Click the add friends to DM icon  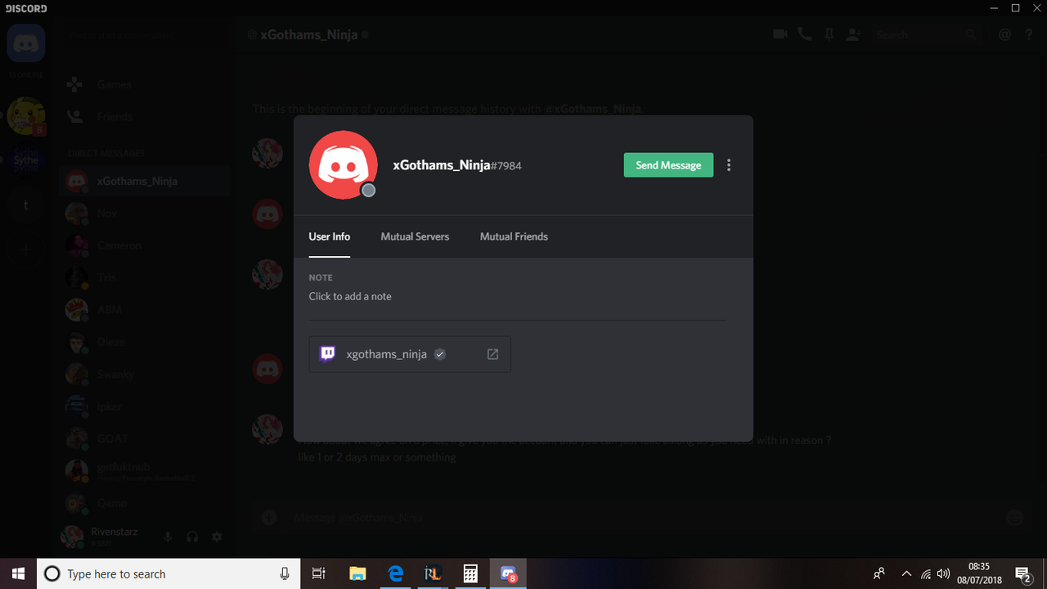(x=854, y=34)
